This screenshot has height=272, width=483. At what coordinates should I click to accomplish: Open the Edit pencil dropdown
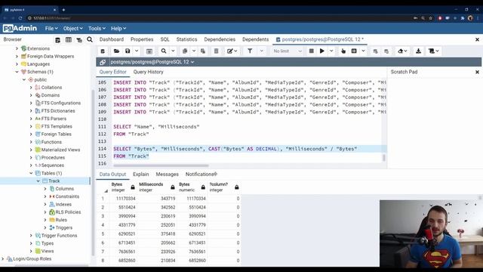232,51
